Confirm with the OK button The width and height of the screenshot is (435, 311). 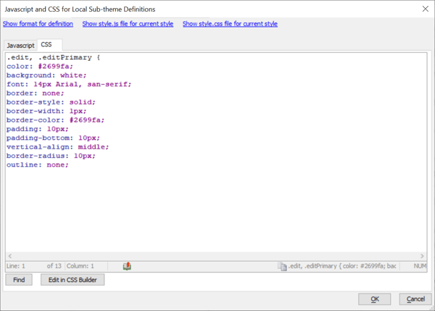(375, 299)
